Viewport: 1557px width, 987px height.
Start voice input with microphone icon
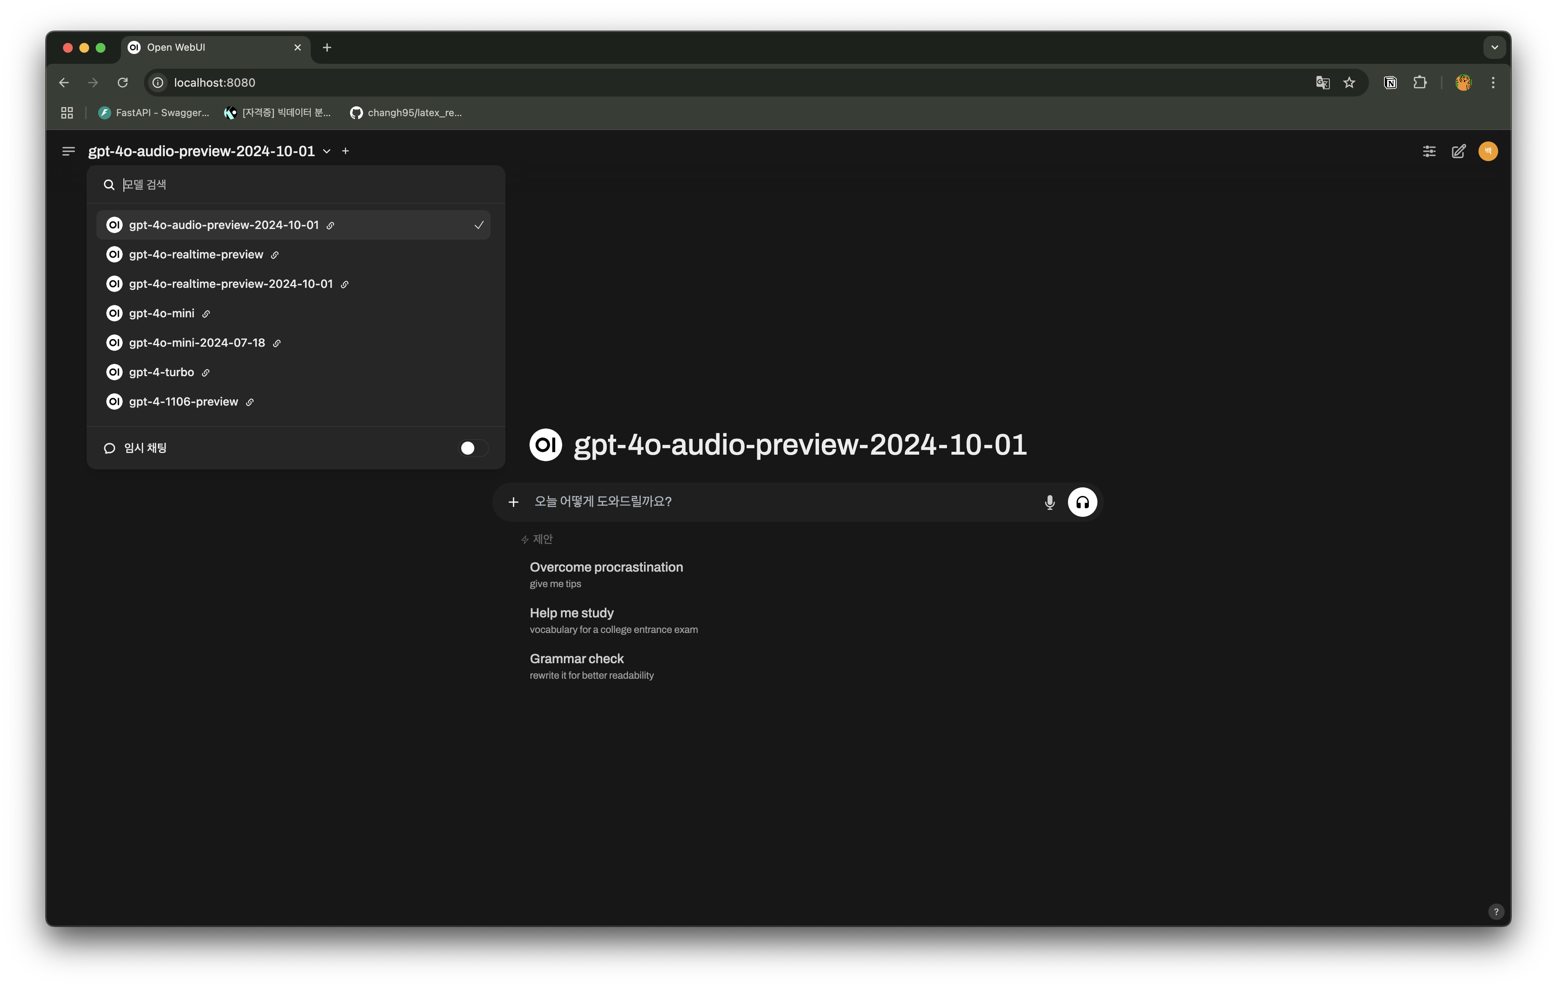tap(1050, 502)
